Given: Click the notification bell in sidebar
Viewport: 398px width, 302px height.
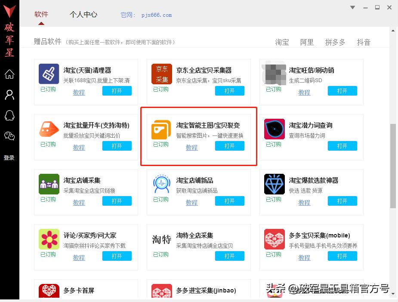Looking at the screenshot, I should click(x=9, y=115).
